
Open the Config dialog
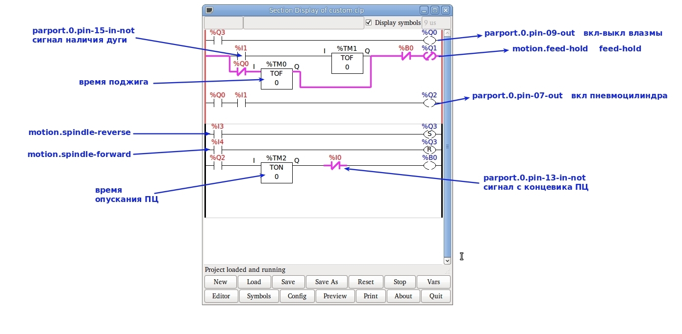297,296
